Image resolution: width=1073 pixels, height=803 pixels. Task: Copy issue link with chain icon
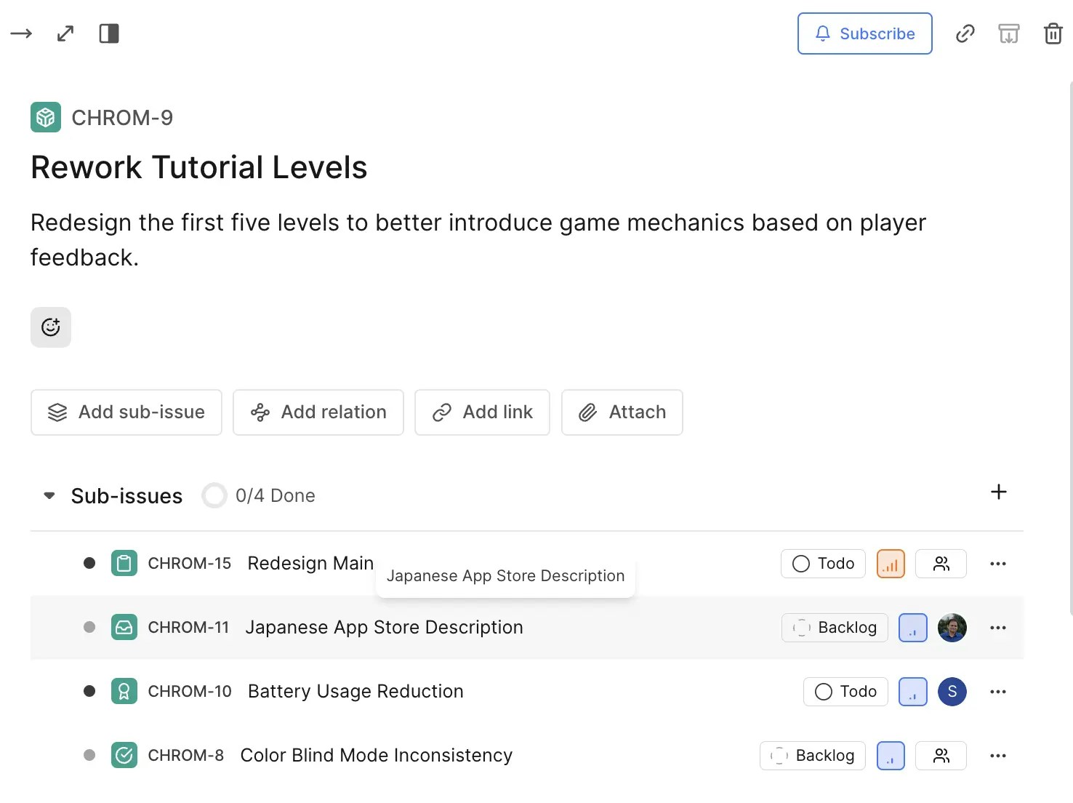tap(965, 33)
